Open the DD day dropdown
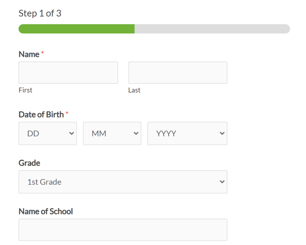 [x=48, y=133]
